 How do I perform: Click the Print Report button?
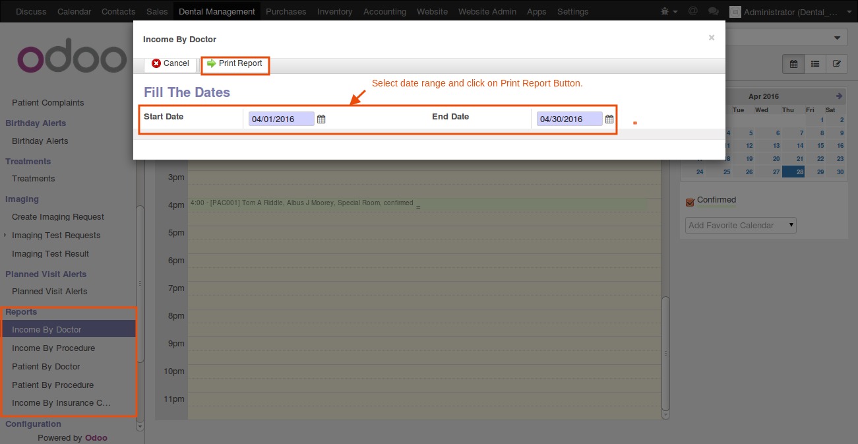pyautogui.click(x=235, y=64)
